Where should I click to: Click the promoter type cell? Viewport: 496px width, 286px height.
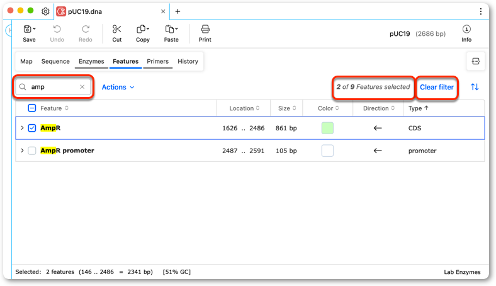click(x=422, y=151)
